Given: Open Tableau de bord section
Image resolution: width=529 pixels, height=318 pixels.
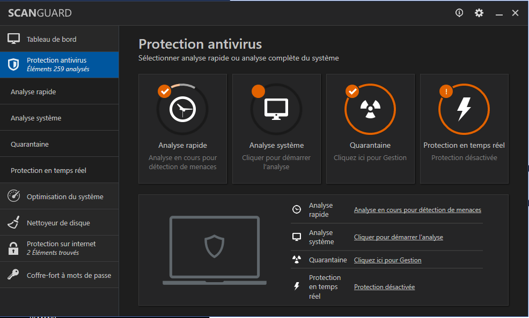Looking at the screenshot, I should [60, 39].
